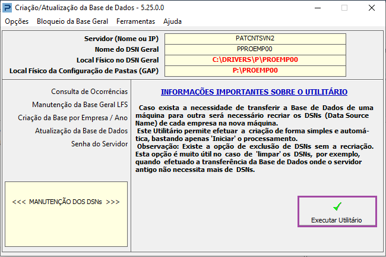
Task: Click the Nome do DSN Geral field
Action: tap(255, 49)
